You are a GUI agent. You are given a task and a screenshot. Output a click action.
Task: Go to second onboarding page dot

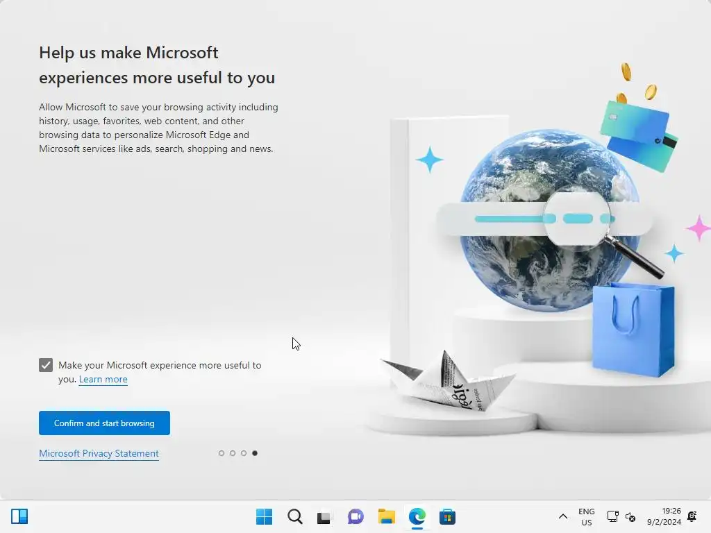(x=233, y=453)
